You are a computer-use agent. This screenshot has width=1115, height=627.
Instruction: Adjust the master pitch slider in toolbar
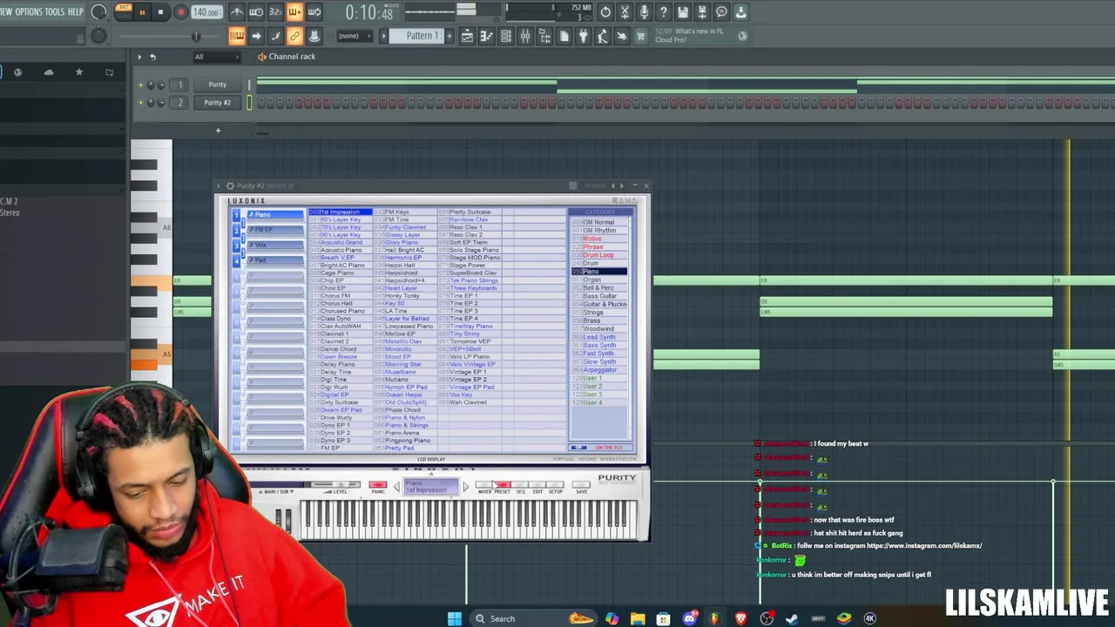pyautogui.click(x=196, y=37)
